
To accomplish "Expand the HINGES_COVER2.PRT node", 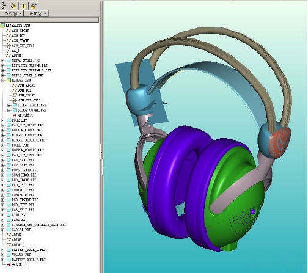I will click(2, 135).
